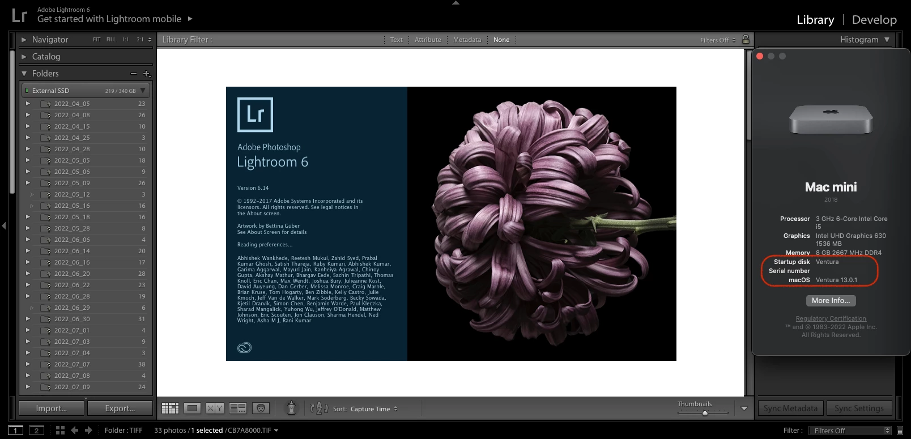Viewport: 911px width, 439px height.
Task: Collapse the Histogram panel
Action: tap(887, 40)
